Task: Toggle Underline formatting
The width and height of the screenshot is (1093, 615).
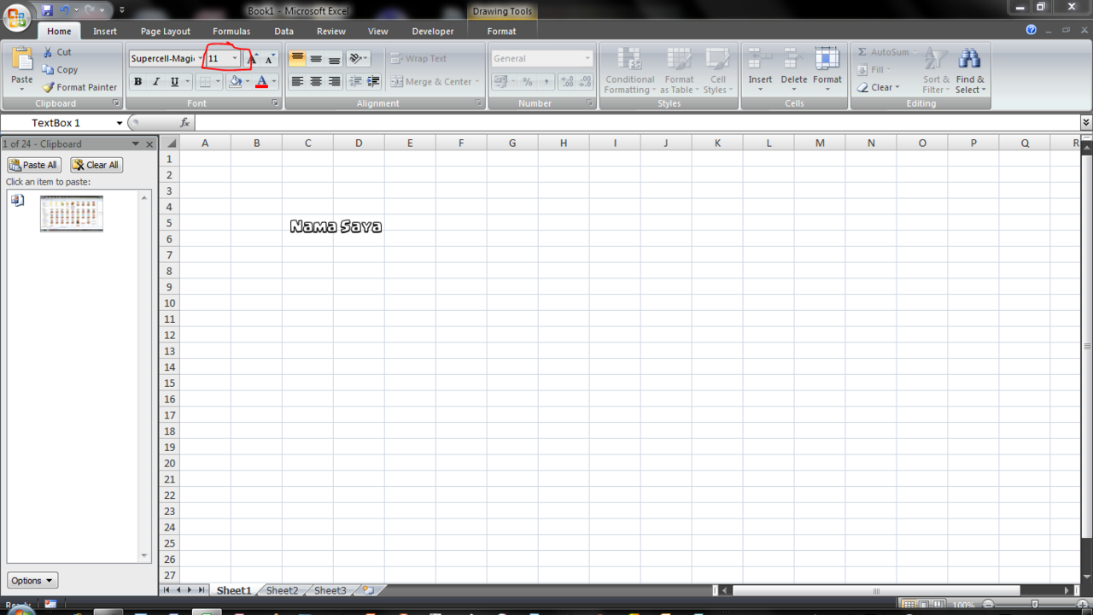Action: pyautogui.click(x=174, y=82)
